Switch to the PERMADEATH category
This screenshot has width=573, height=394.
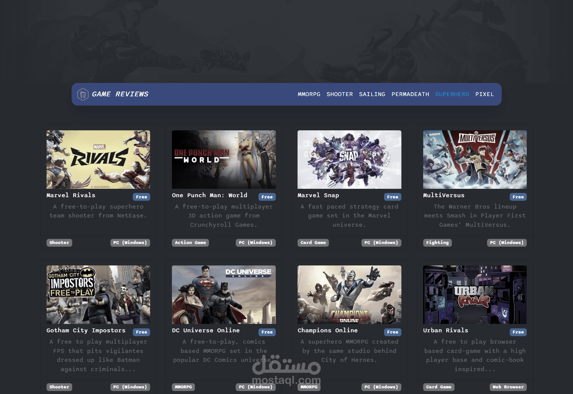pyautogui.click(x=410, y=94)
